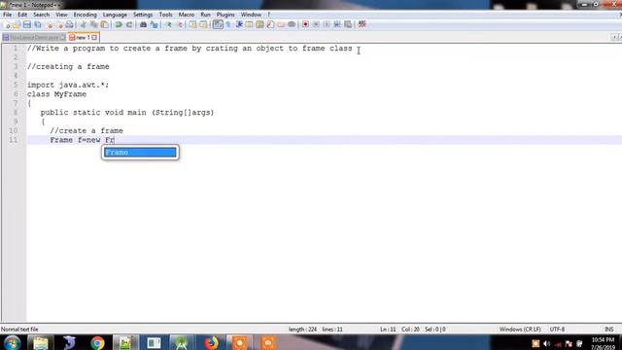Image resolution: width=622 pixels, height=350 pixels.
Task: Cut selection using scissors toolbar icon
Action: [83, 24]
